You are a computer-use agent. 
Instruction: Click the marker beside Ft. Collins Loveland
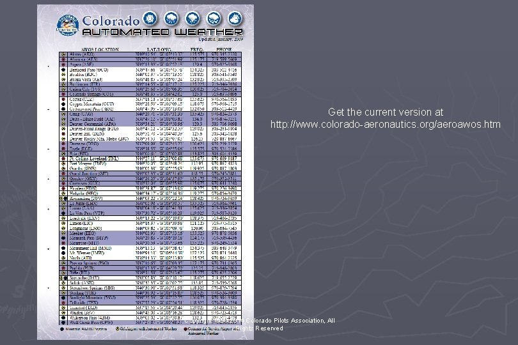pos(63,159)
